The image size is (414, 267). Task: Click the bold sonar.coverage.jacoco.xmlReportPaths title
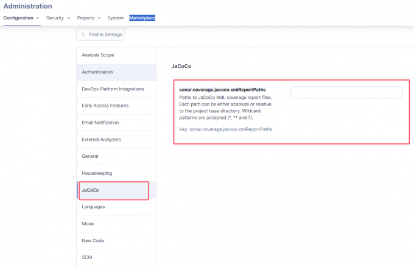[222, 90]
